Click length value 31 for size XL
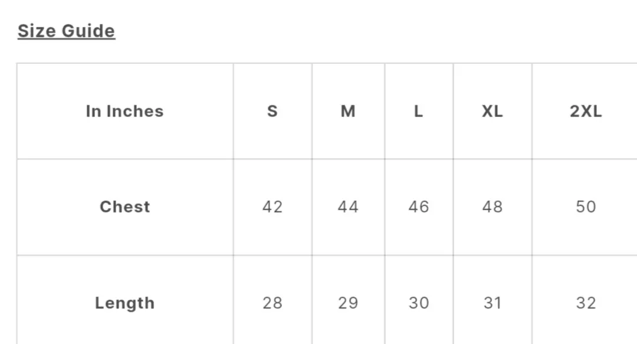Image resolution: width=637 pixels, height=344 pixels. [492, 303]
